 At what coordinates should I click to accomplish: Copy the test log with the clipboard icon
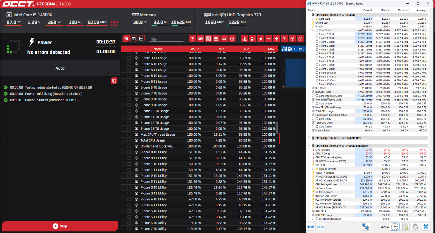pyautogui.click(x=114, y=81)
